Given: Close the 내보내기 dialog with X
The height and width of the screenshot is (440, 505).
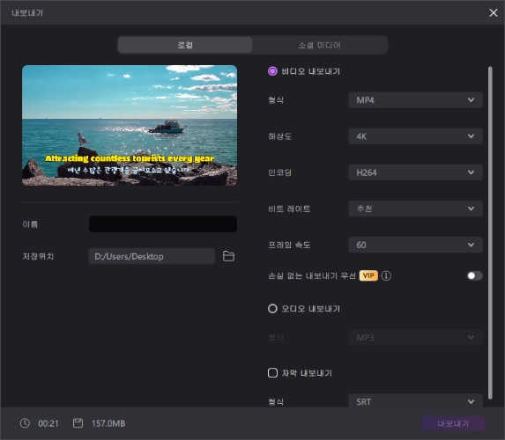Looking at the screenshot, I should 493,13.
